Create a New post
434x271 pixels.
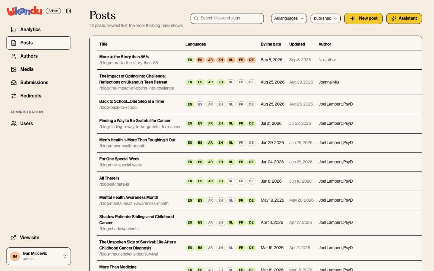(363, 18)
